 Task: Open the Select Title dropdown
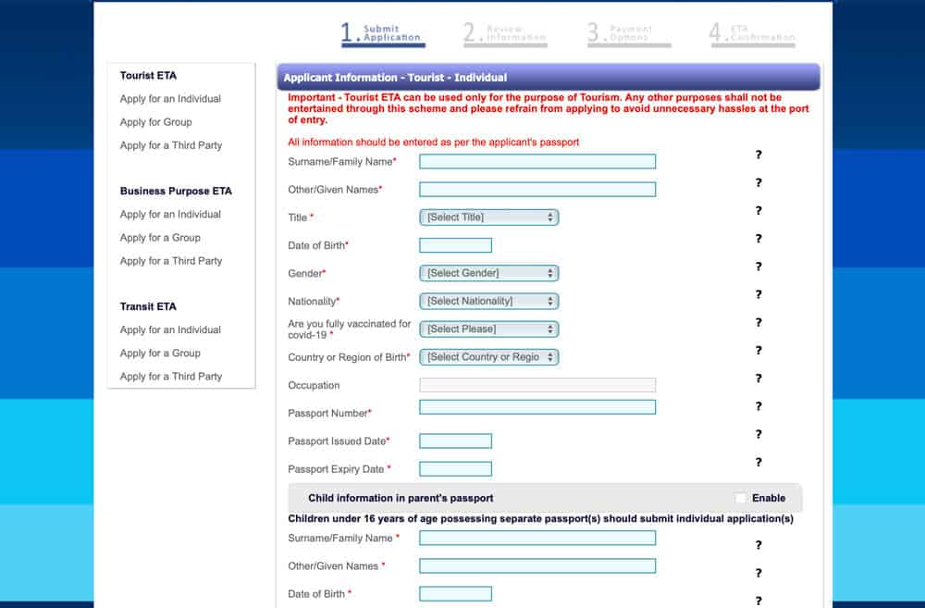(x=488, y=217)
